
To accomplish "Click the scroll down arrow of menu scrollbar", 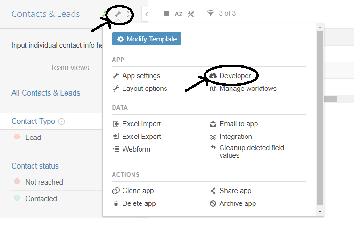I will click(x=320, y=212).
